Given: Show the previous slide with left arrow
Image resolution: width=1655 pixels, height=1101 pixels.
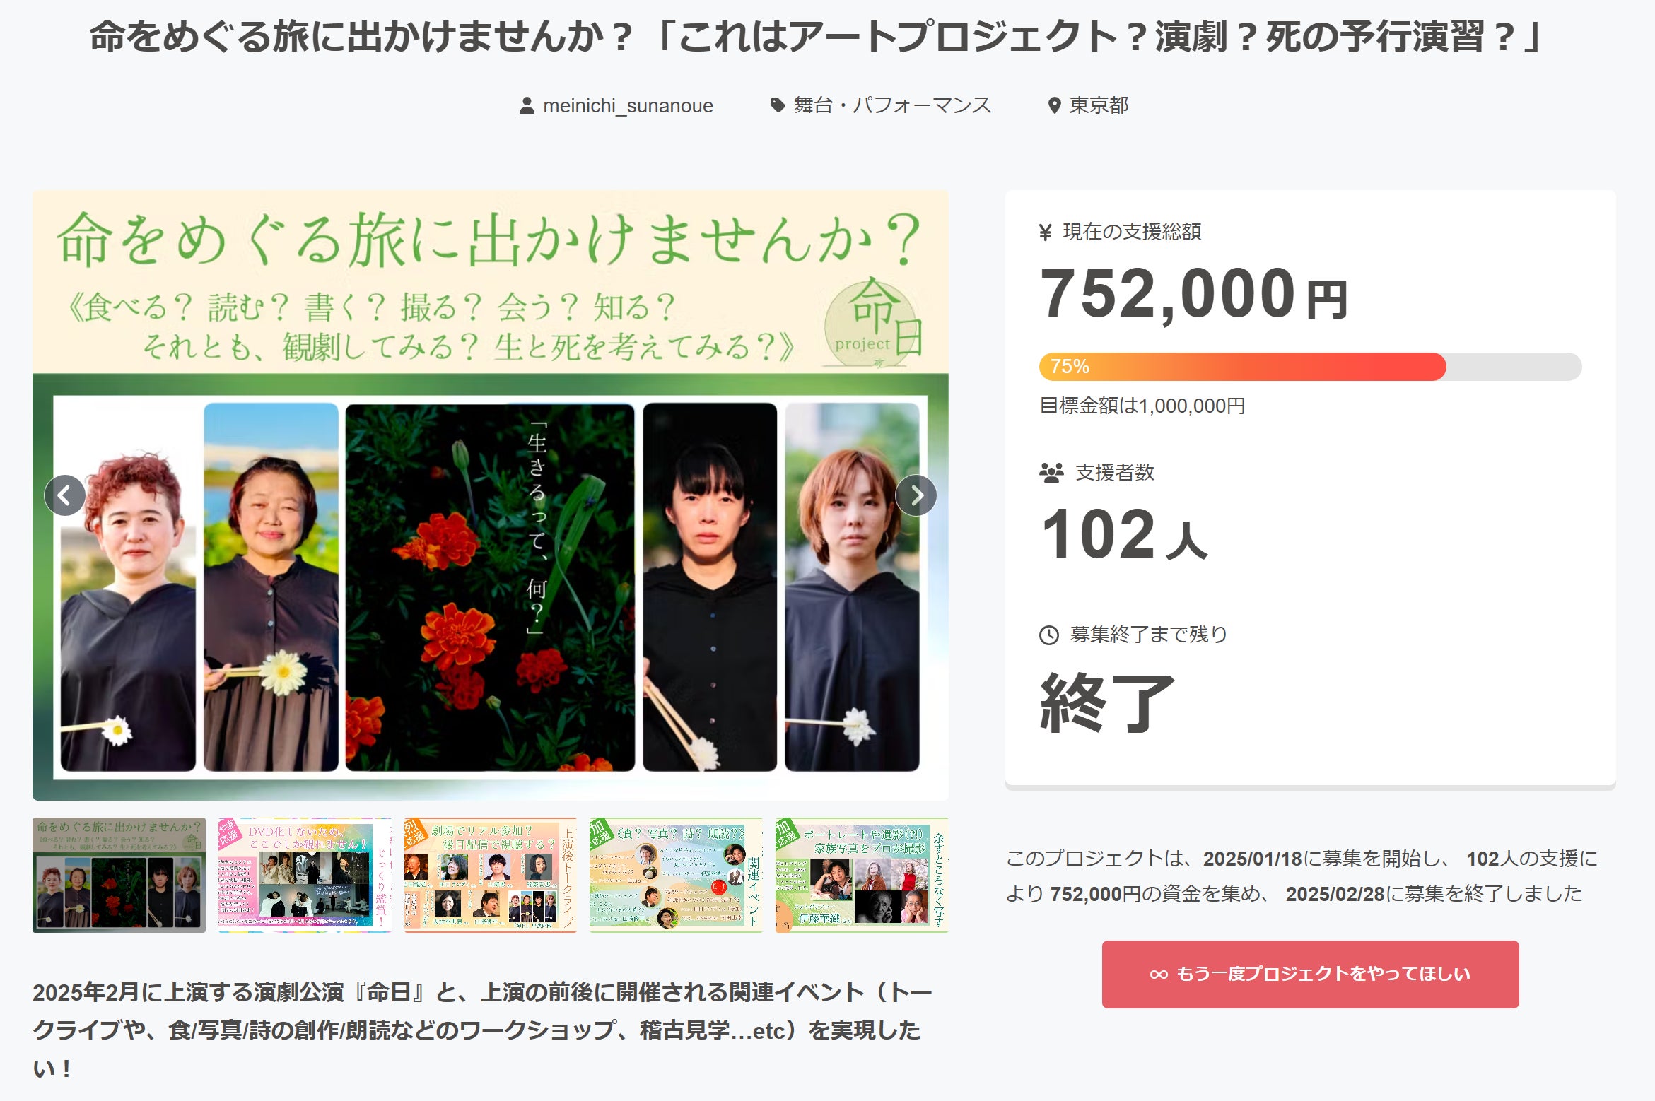Looking at the screenshot, I should point(65,495).
